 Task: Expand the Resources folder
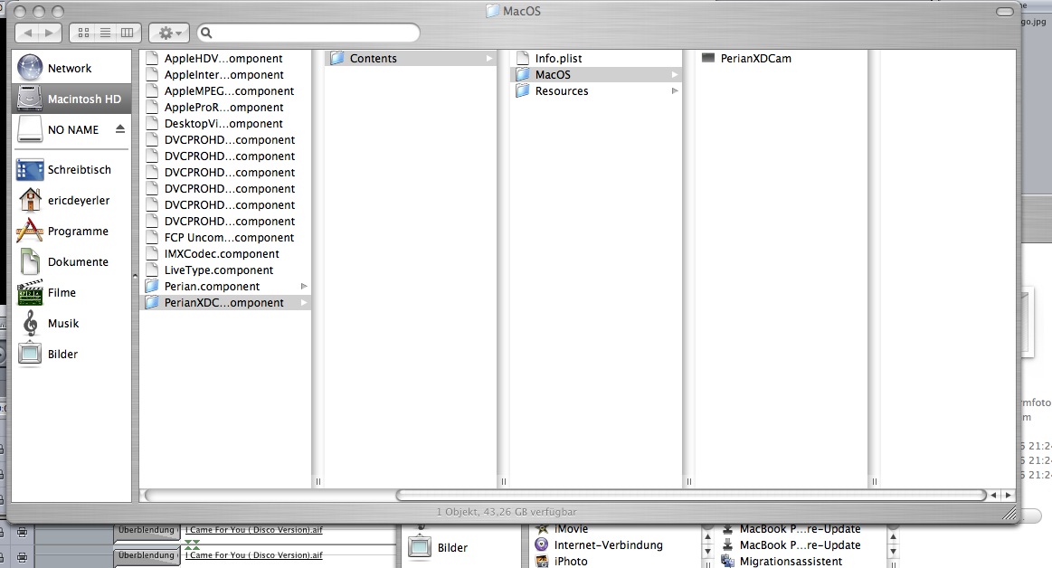pos(561,91)
